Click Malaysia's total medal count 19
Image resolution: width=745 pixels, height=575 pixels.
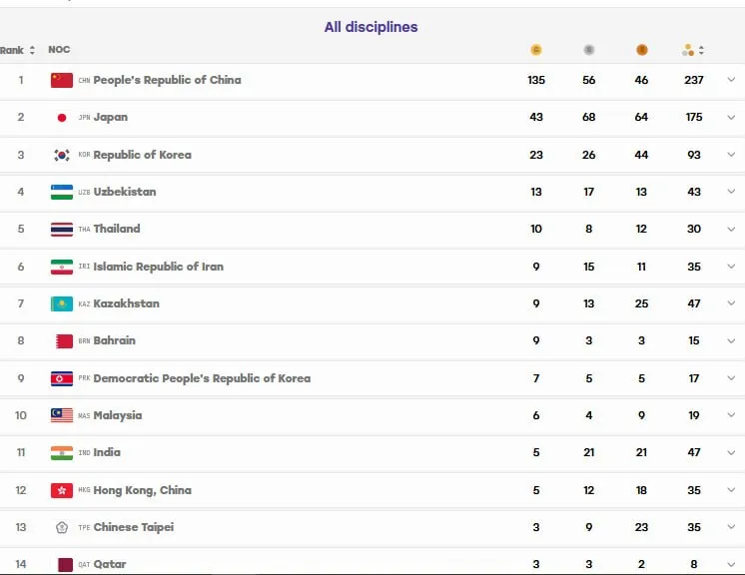tap(694, 415)
